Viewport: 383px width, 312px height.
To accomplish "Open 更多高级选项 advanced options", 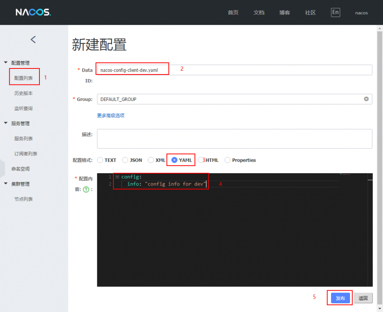I will 110,115.
